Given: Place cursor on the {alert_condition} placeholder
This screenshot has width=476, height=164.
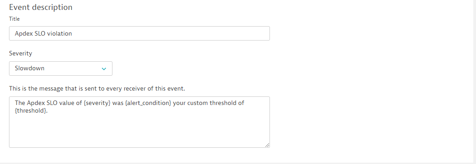Looking at the screenshot, I should click(x=148, y=103).
